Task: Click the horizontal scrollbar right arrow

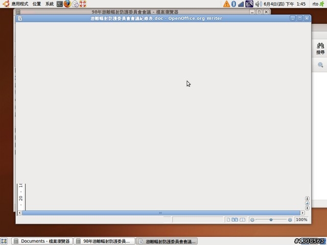Action: tap(302, 213)
